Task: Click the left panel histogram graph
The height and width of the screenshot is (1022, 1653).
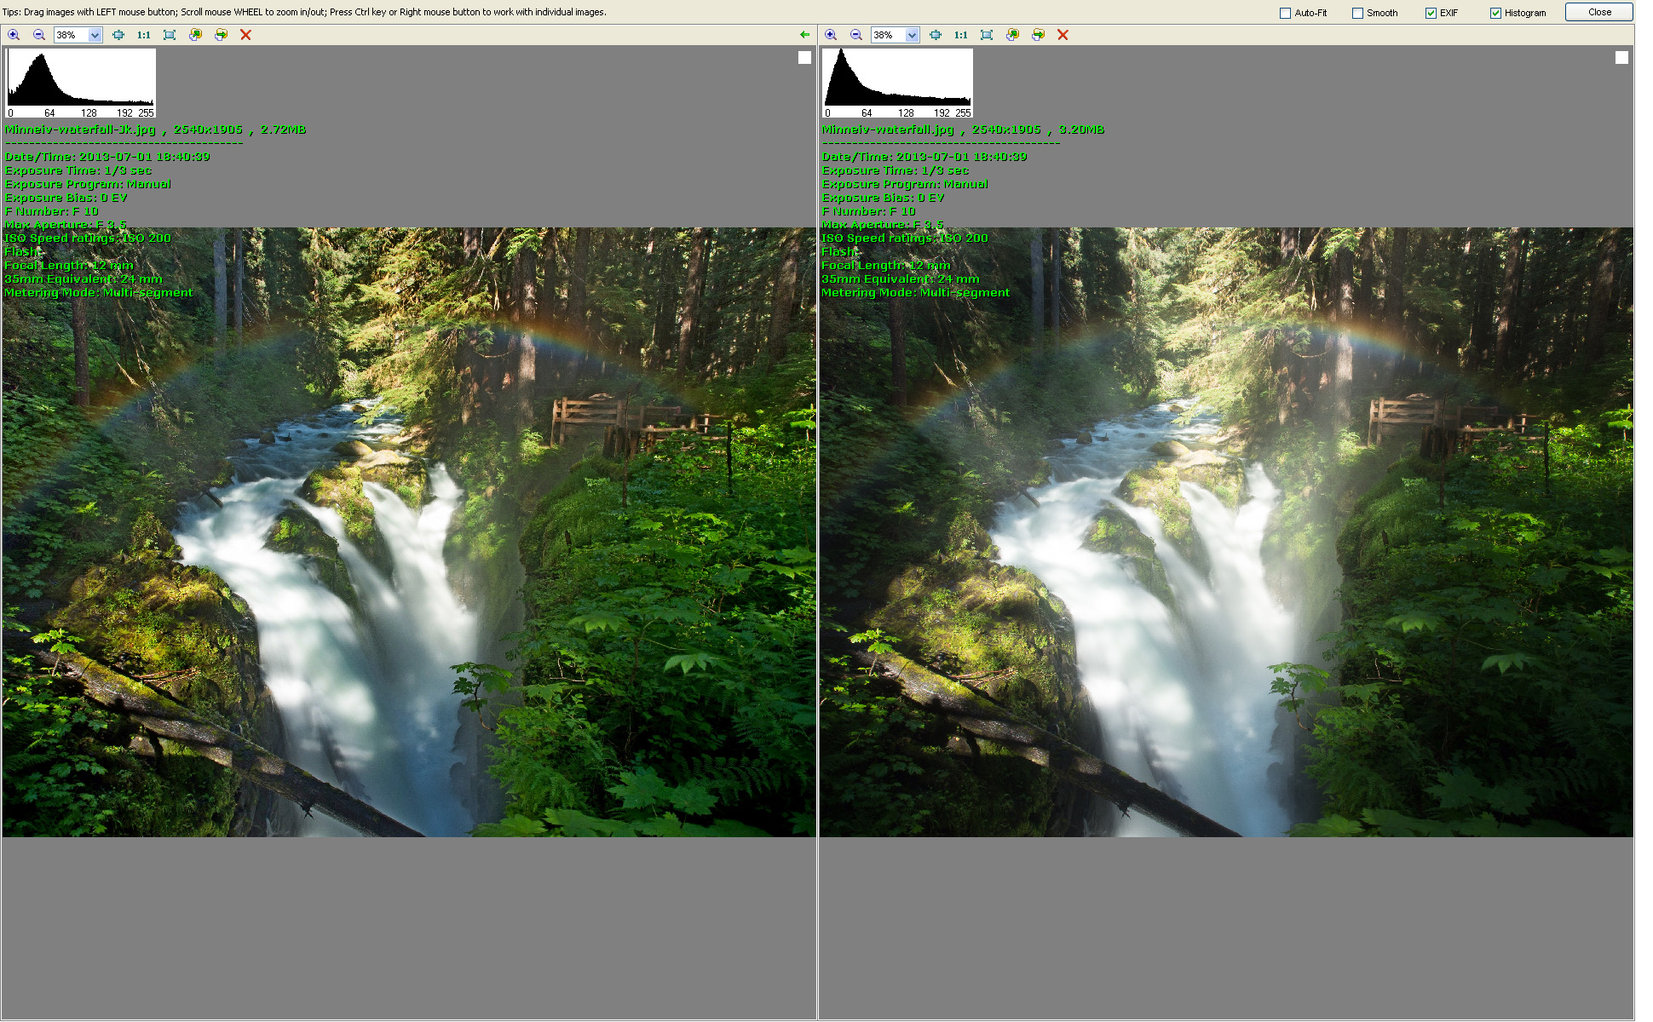Action: (81, 83)
